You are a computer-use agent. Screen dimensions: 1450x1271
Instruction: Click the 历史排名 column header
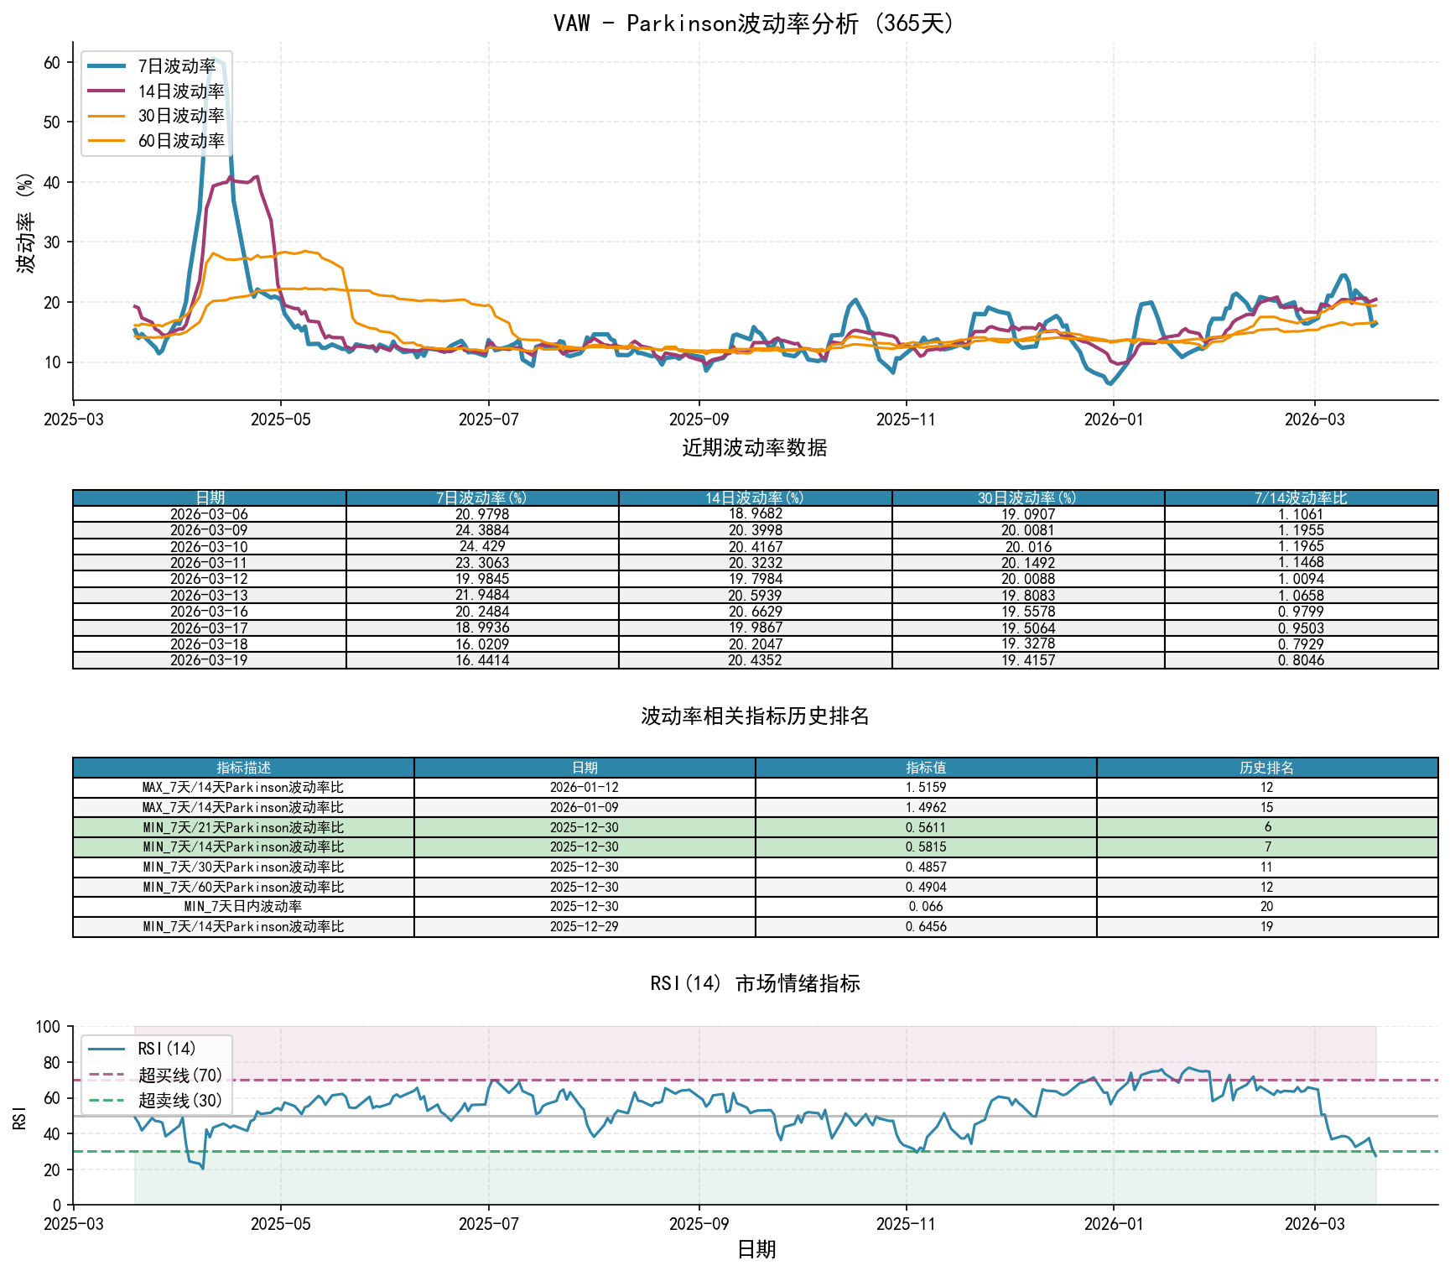tap(1266, 768)
